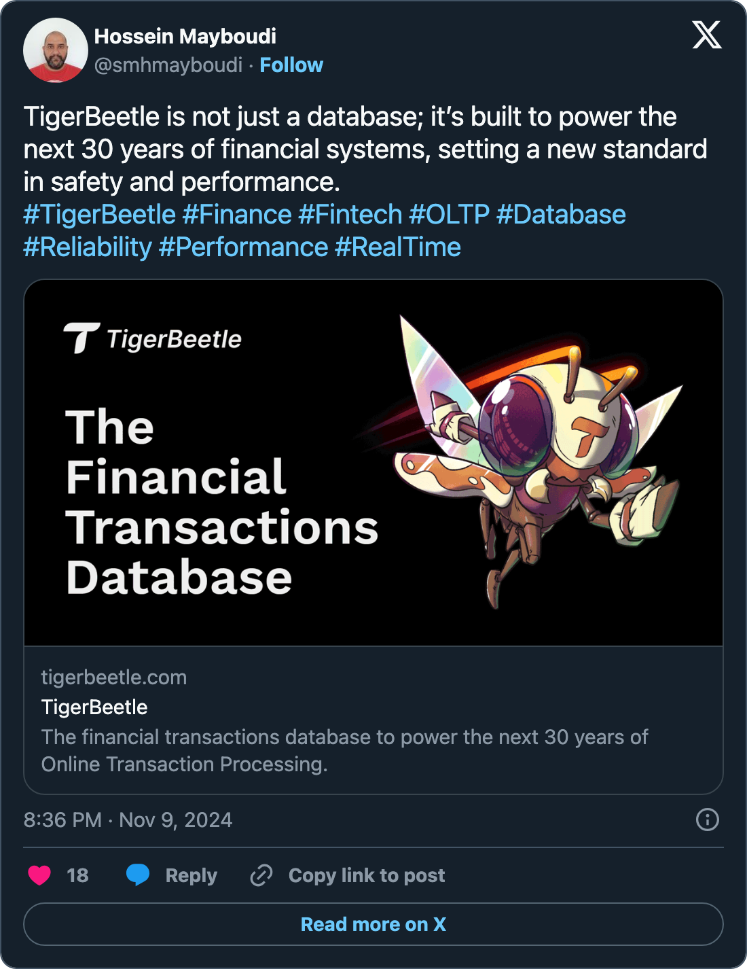Open the #TigerBeetle hashtag
The width and height of the screenshot is (747, 969).
point(100,215)
